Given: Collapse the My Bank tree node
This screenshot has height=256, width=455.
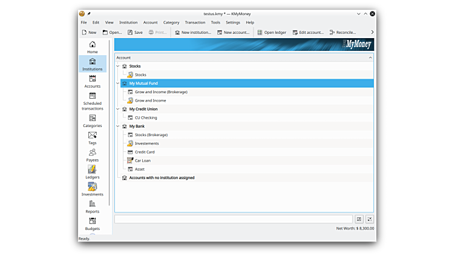Looking at the screenshot, I should click(118, 126).
